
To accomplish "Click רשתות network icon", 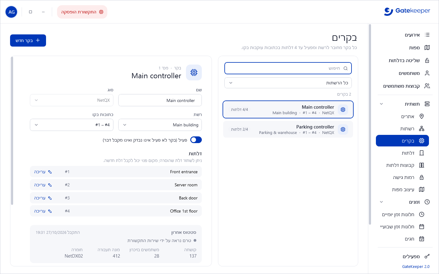I will (x=422, y=128).
